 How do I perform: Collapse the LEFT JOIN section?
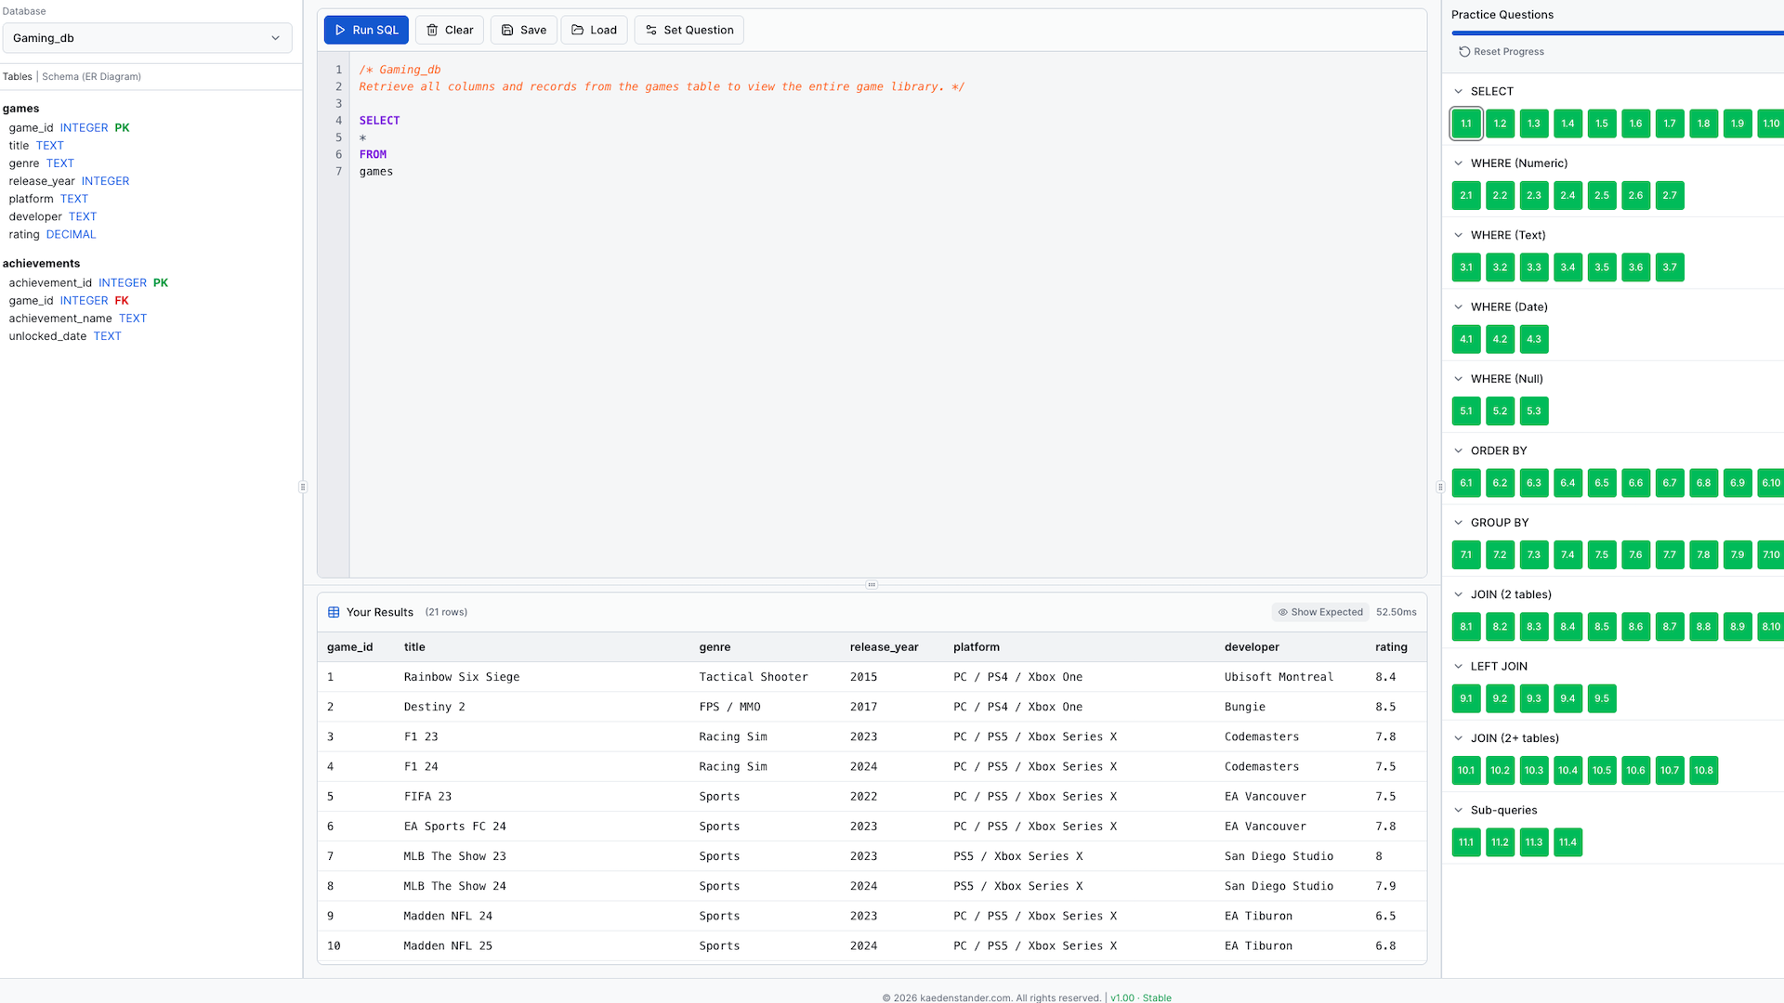[1458, 667]
